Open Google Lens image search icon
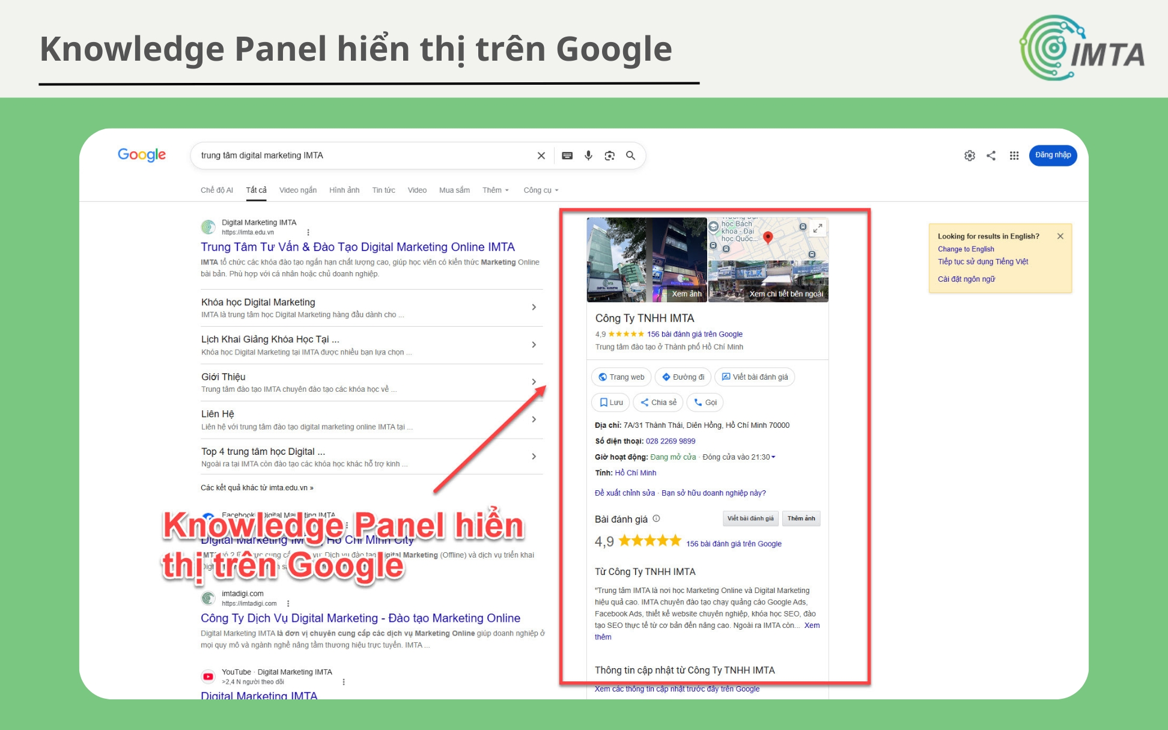Screen dimensions: 1168x730 (x=610, y=156)
